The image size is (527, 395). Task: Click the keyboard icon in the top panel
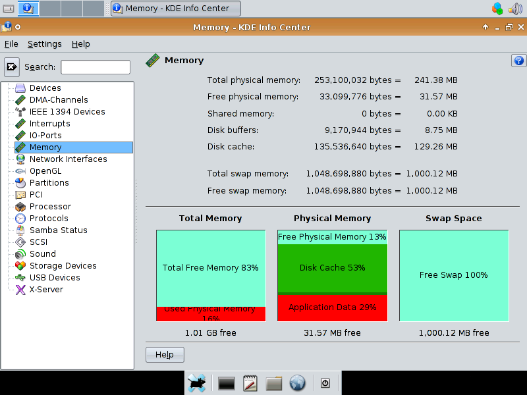[9, 9]
